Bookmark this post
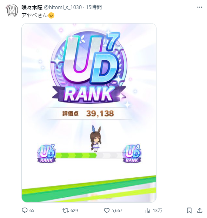Viewport: 207px width, 218px height. pyautogui.click(x=189, y=210)
